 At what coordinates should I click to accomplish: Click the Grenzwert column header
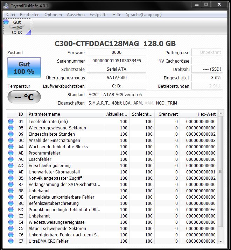[x=167, y=114]
